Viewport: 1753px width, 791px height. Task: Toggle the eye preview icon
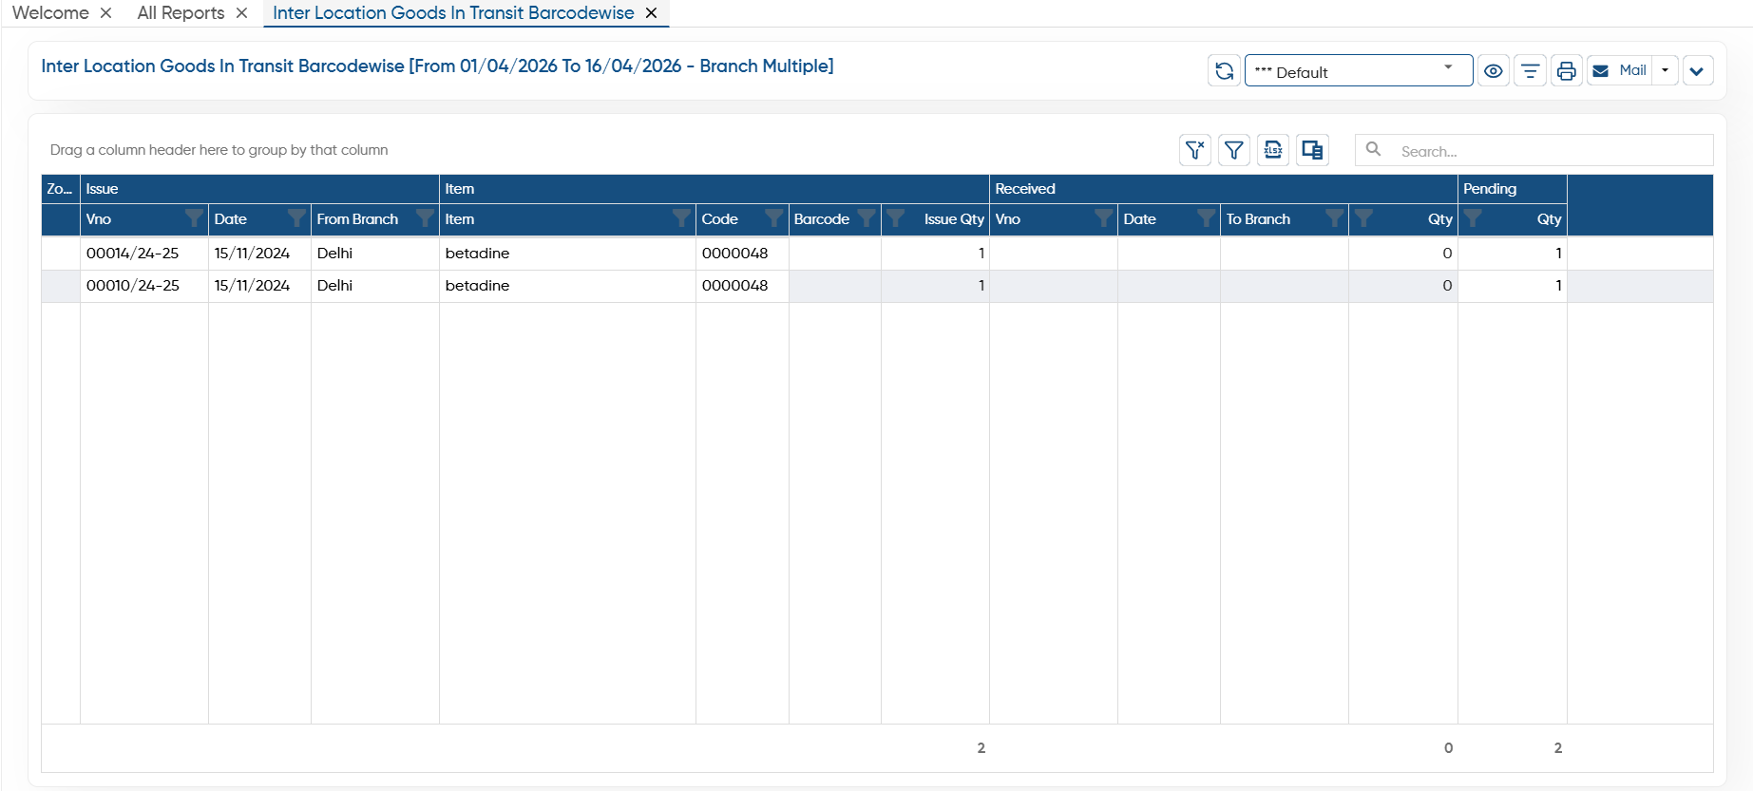click(x=1494, y=71)
